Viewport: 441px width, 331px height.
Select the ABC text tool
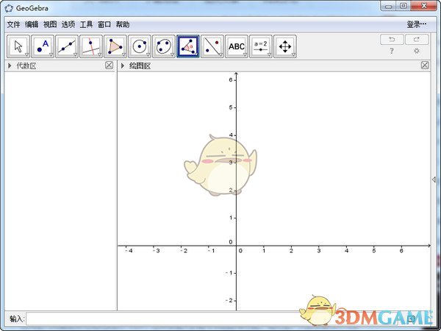237,46
